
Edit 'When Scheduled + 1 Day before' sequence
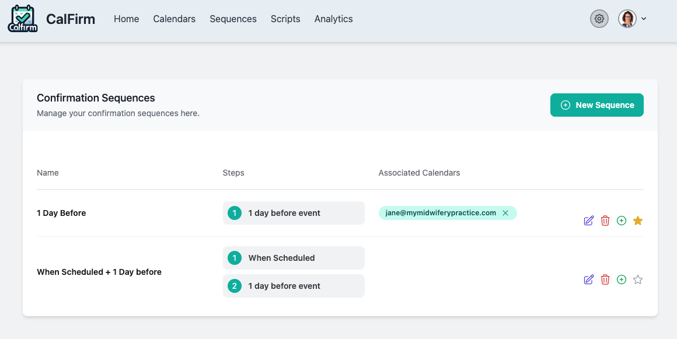tap(588, 279)
